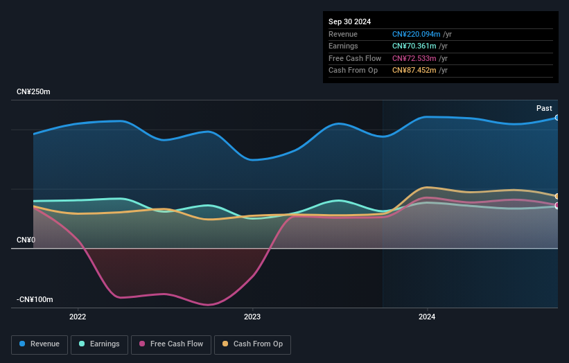Viewport: 569px width, 363px height.
Task: Click the 2024 x-axis label
Action: click(427, 317)
